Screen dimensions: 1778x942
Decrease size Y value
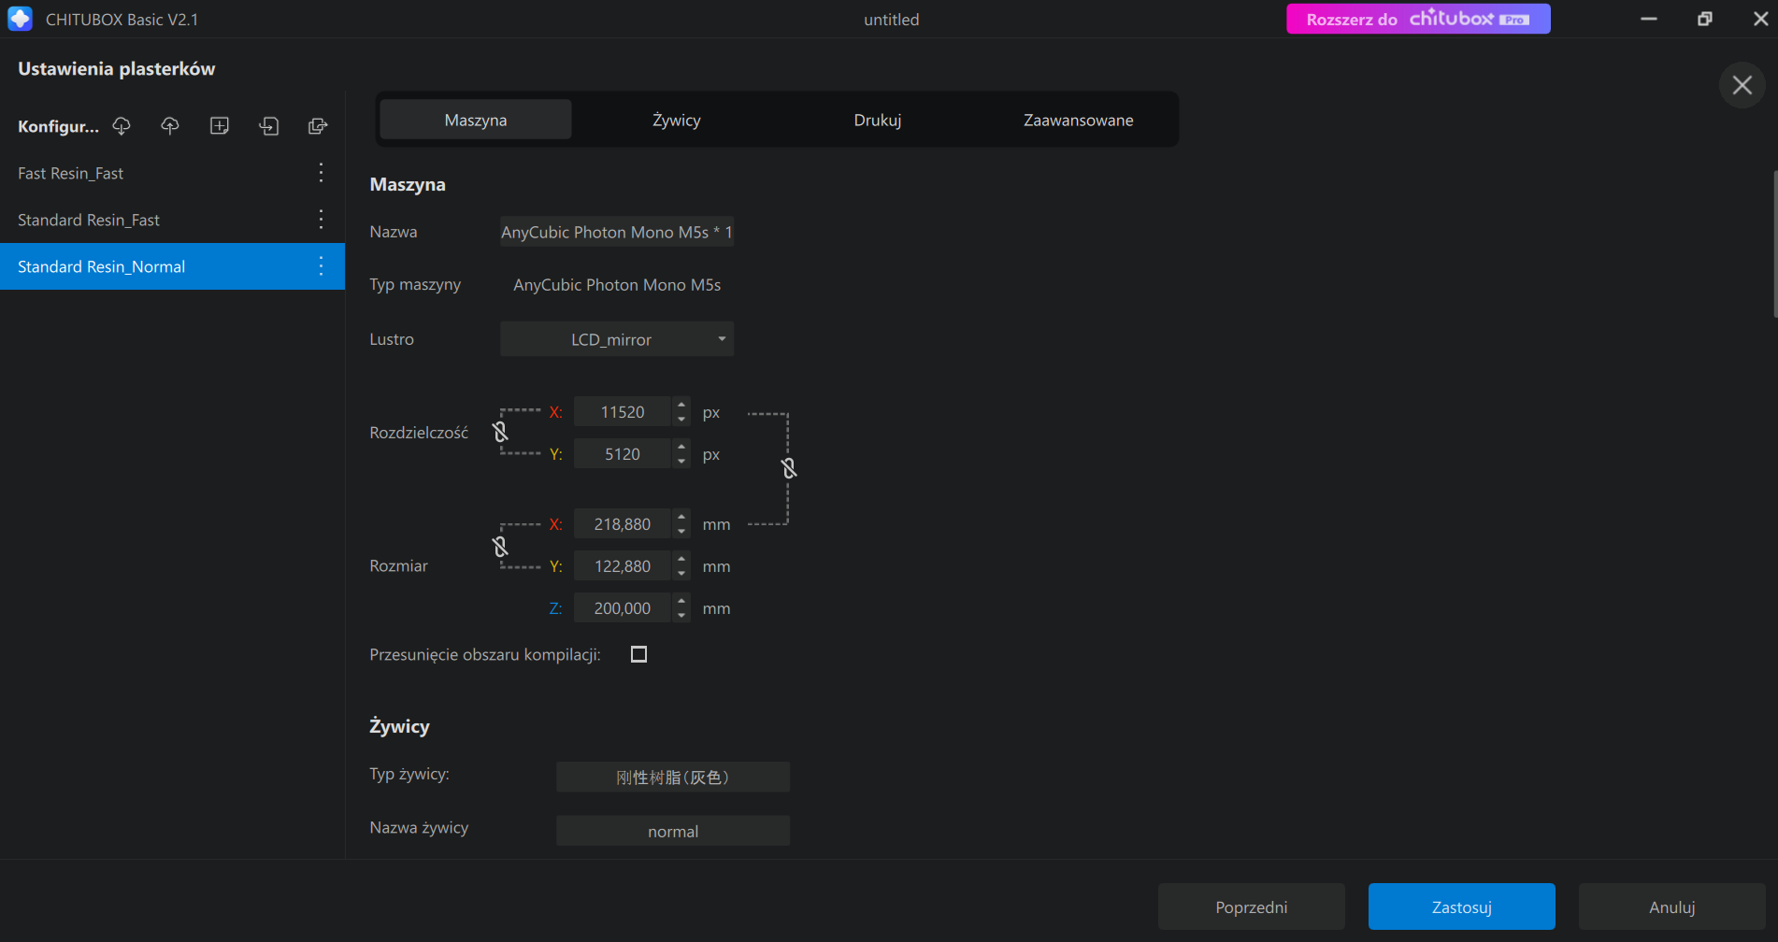681,574
